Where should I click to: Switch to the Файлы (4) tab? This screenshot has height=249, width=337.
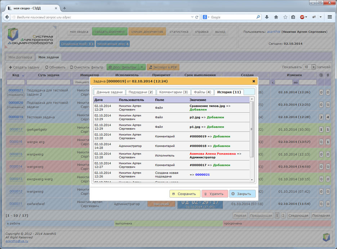click(203, 92)
